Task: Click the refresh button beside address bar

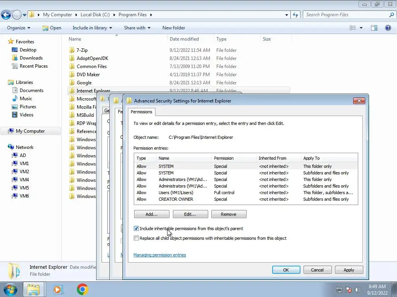Action: [x=295, y=15]
